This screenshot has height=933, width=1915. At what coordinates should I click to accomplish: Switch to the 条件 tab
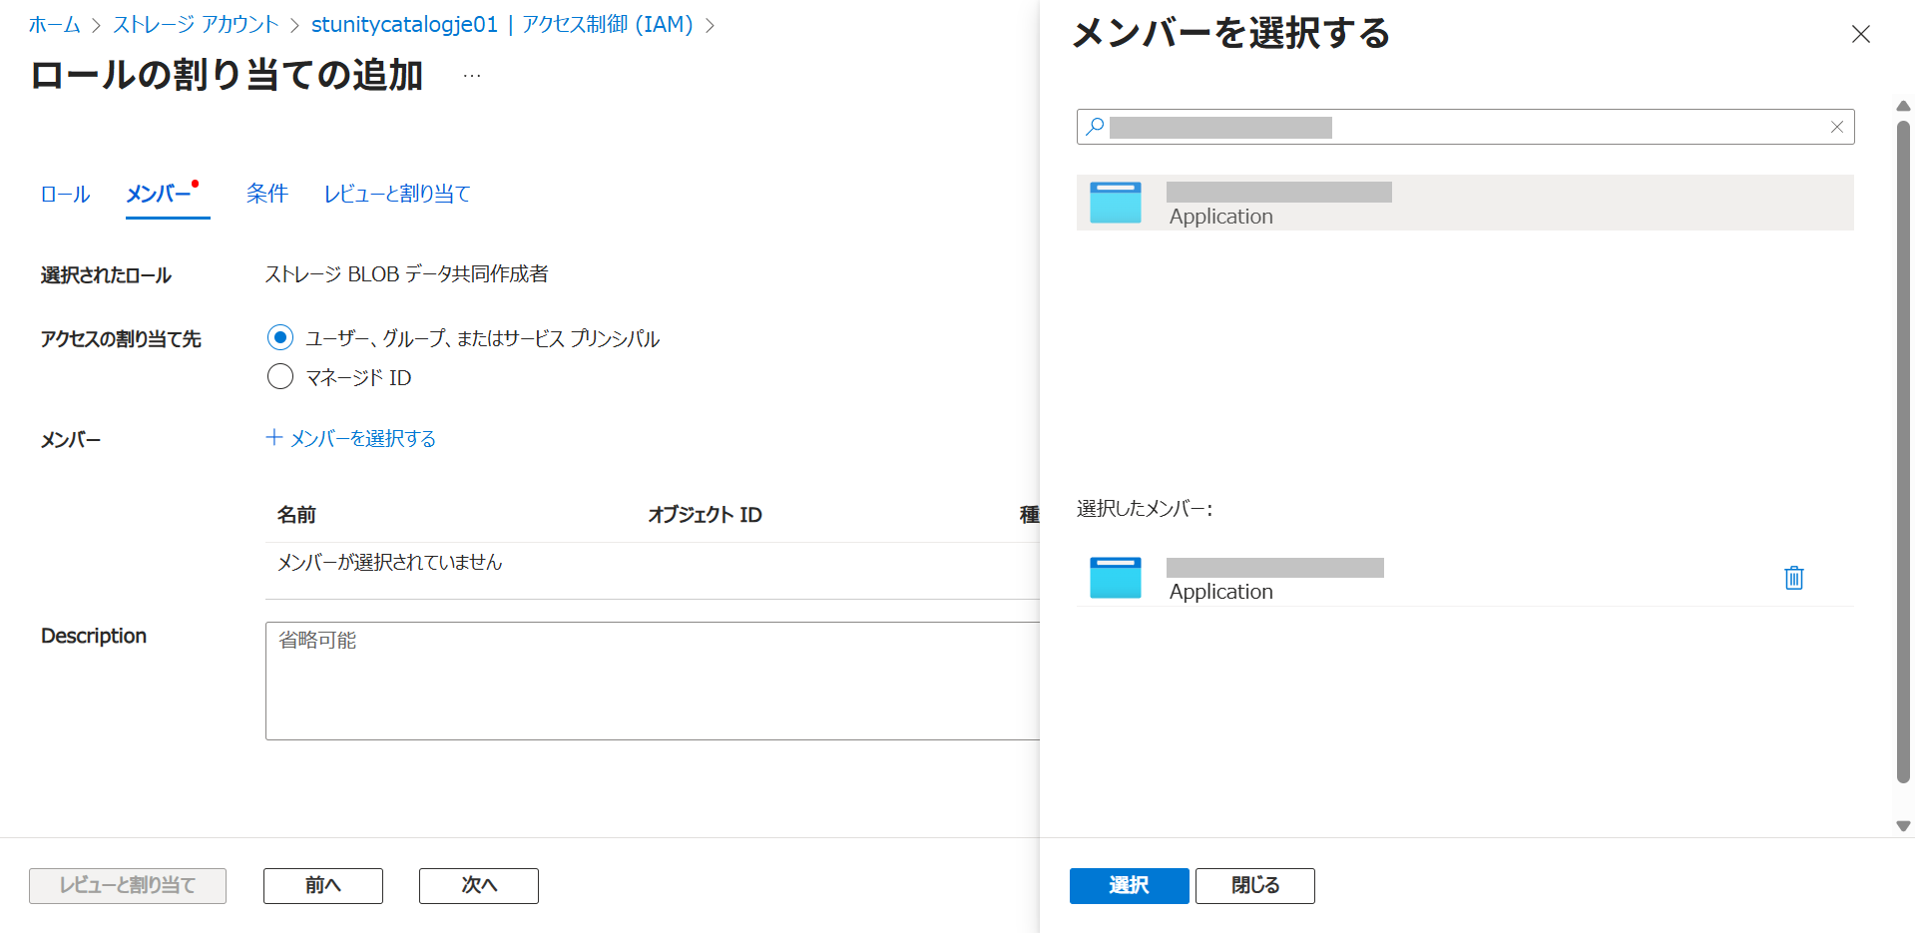(266, 194)
